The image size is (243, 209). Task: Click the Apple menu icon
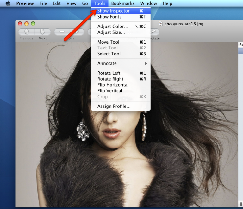click(8, 3)
